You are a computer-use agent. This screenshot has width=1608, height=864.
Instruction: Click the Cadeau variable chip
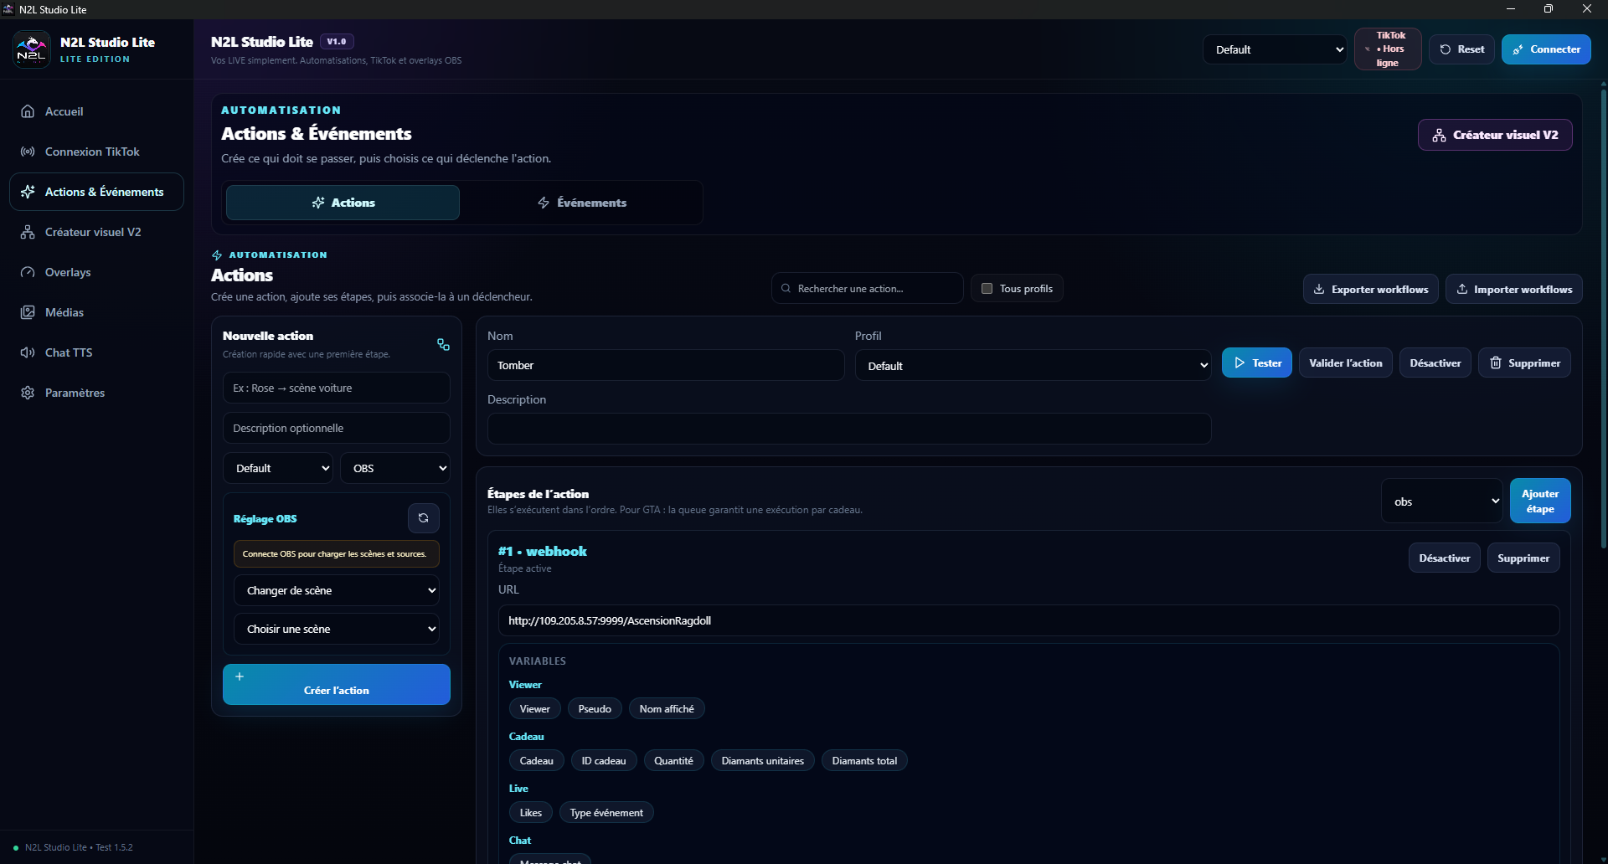coord(536,761)
